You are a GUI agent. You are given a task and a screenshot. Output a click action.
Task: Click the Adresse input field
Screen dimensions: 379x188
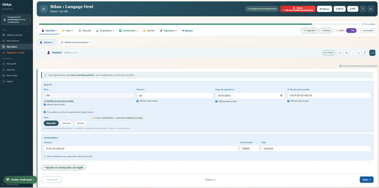141,149
